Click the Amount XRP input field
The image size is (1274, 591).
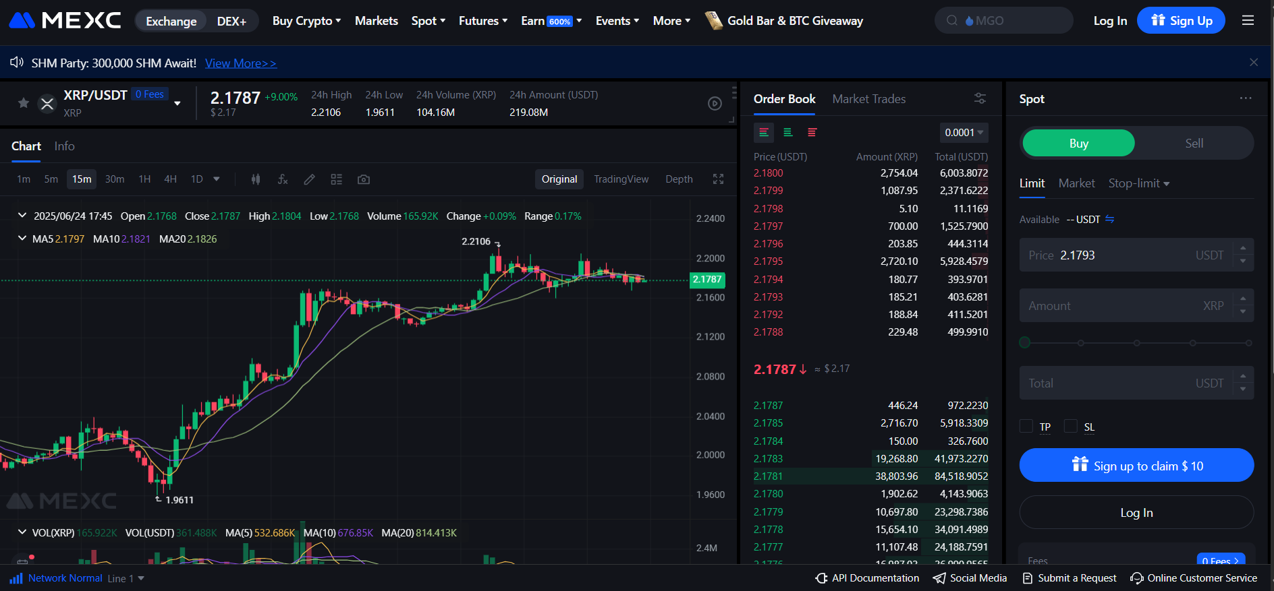click(1136, 305)
